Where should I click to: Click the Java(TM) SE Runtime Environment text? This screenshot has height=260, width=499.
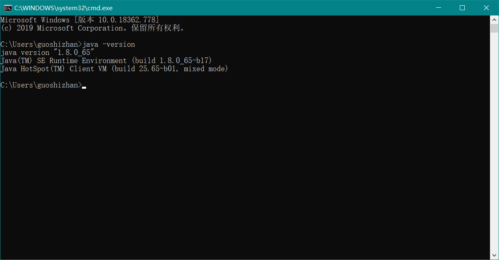(x=64, y=61)
